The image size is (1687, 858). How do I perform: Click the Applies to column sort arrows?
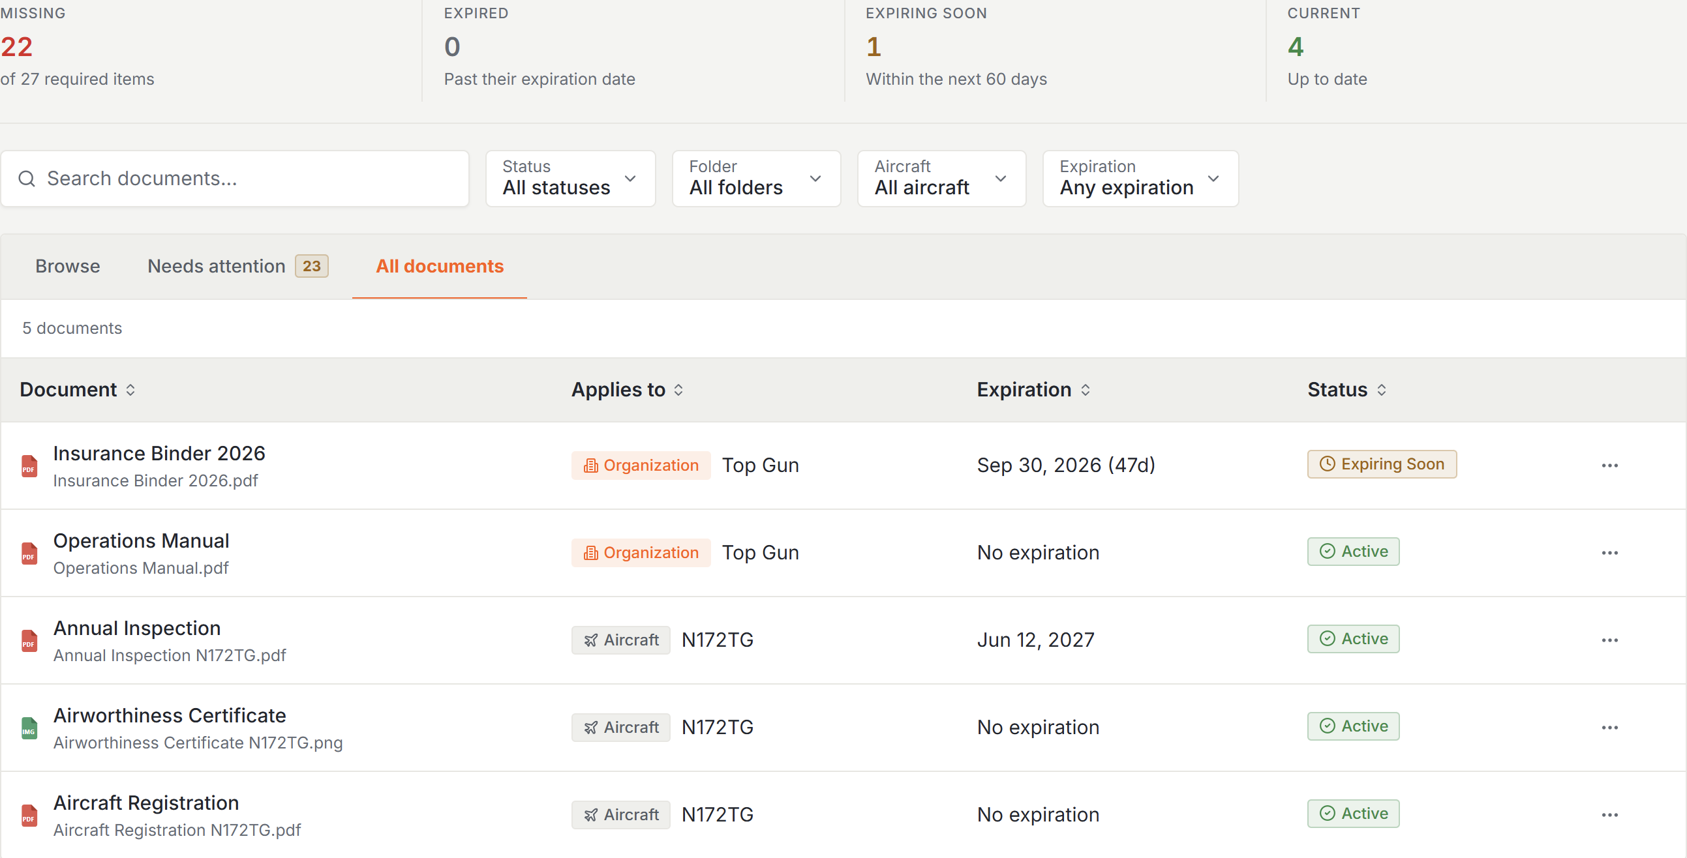[x=678, y=390]
